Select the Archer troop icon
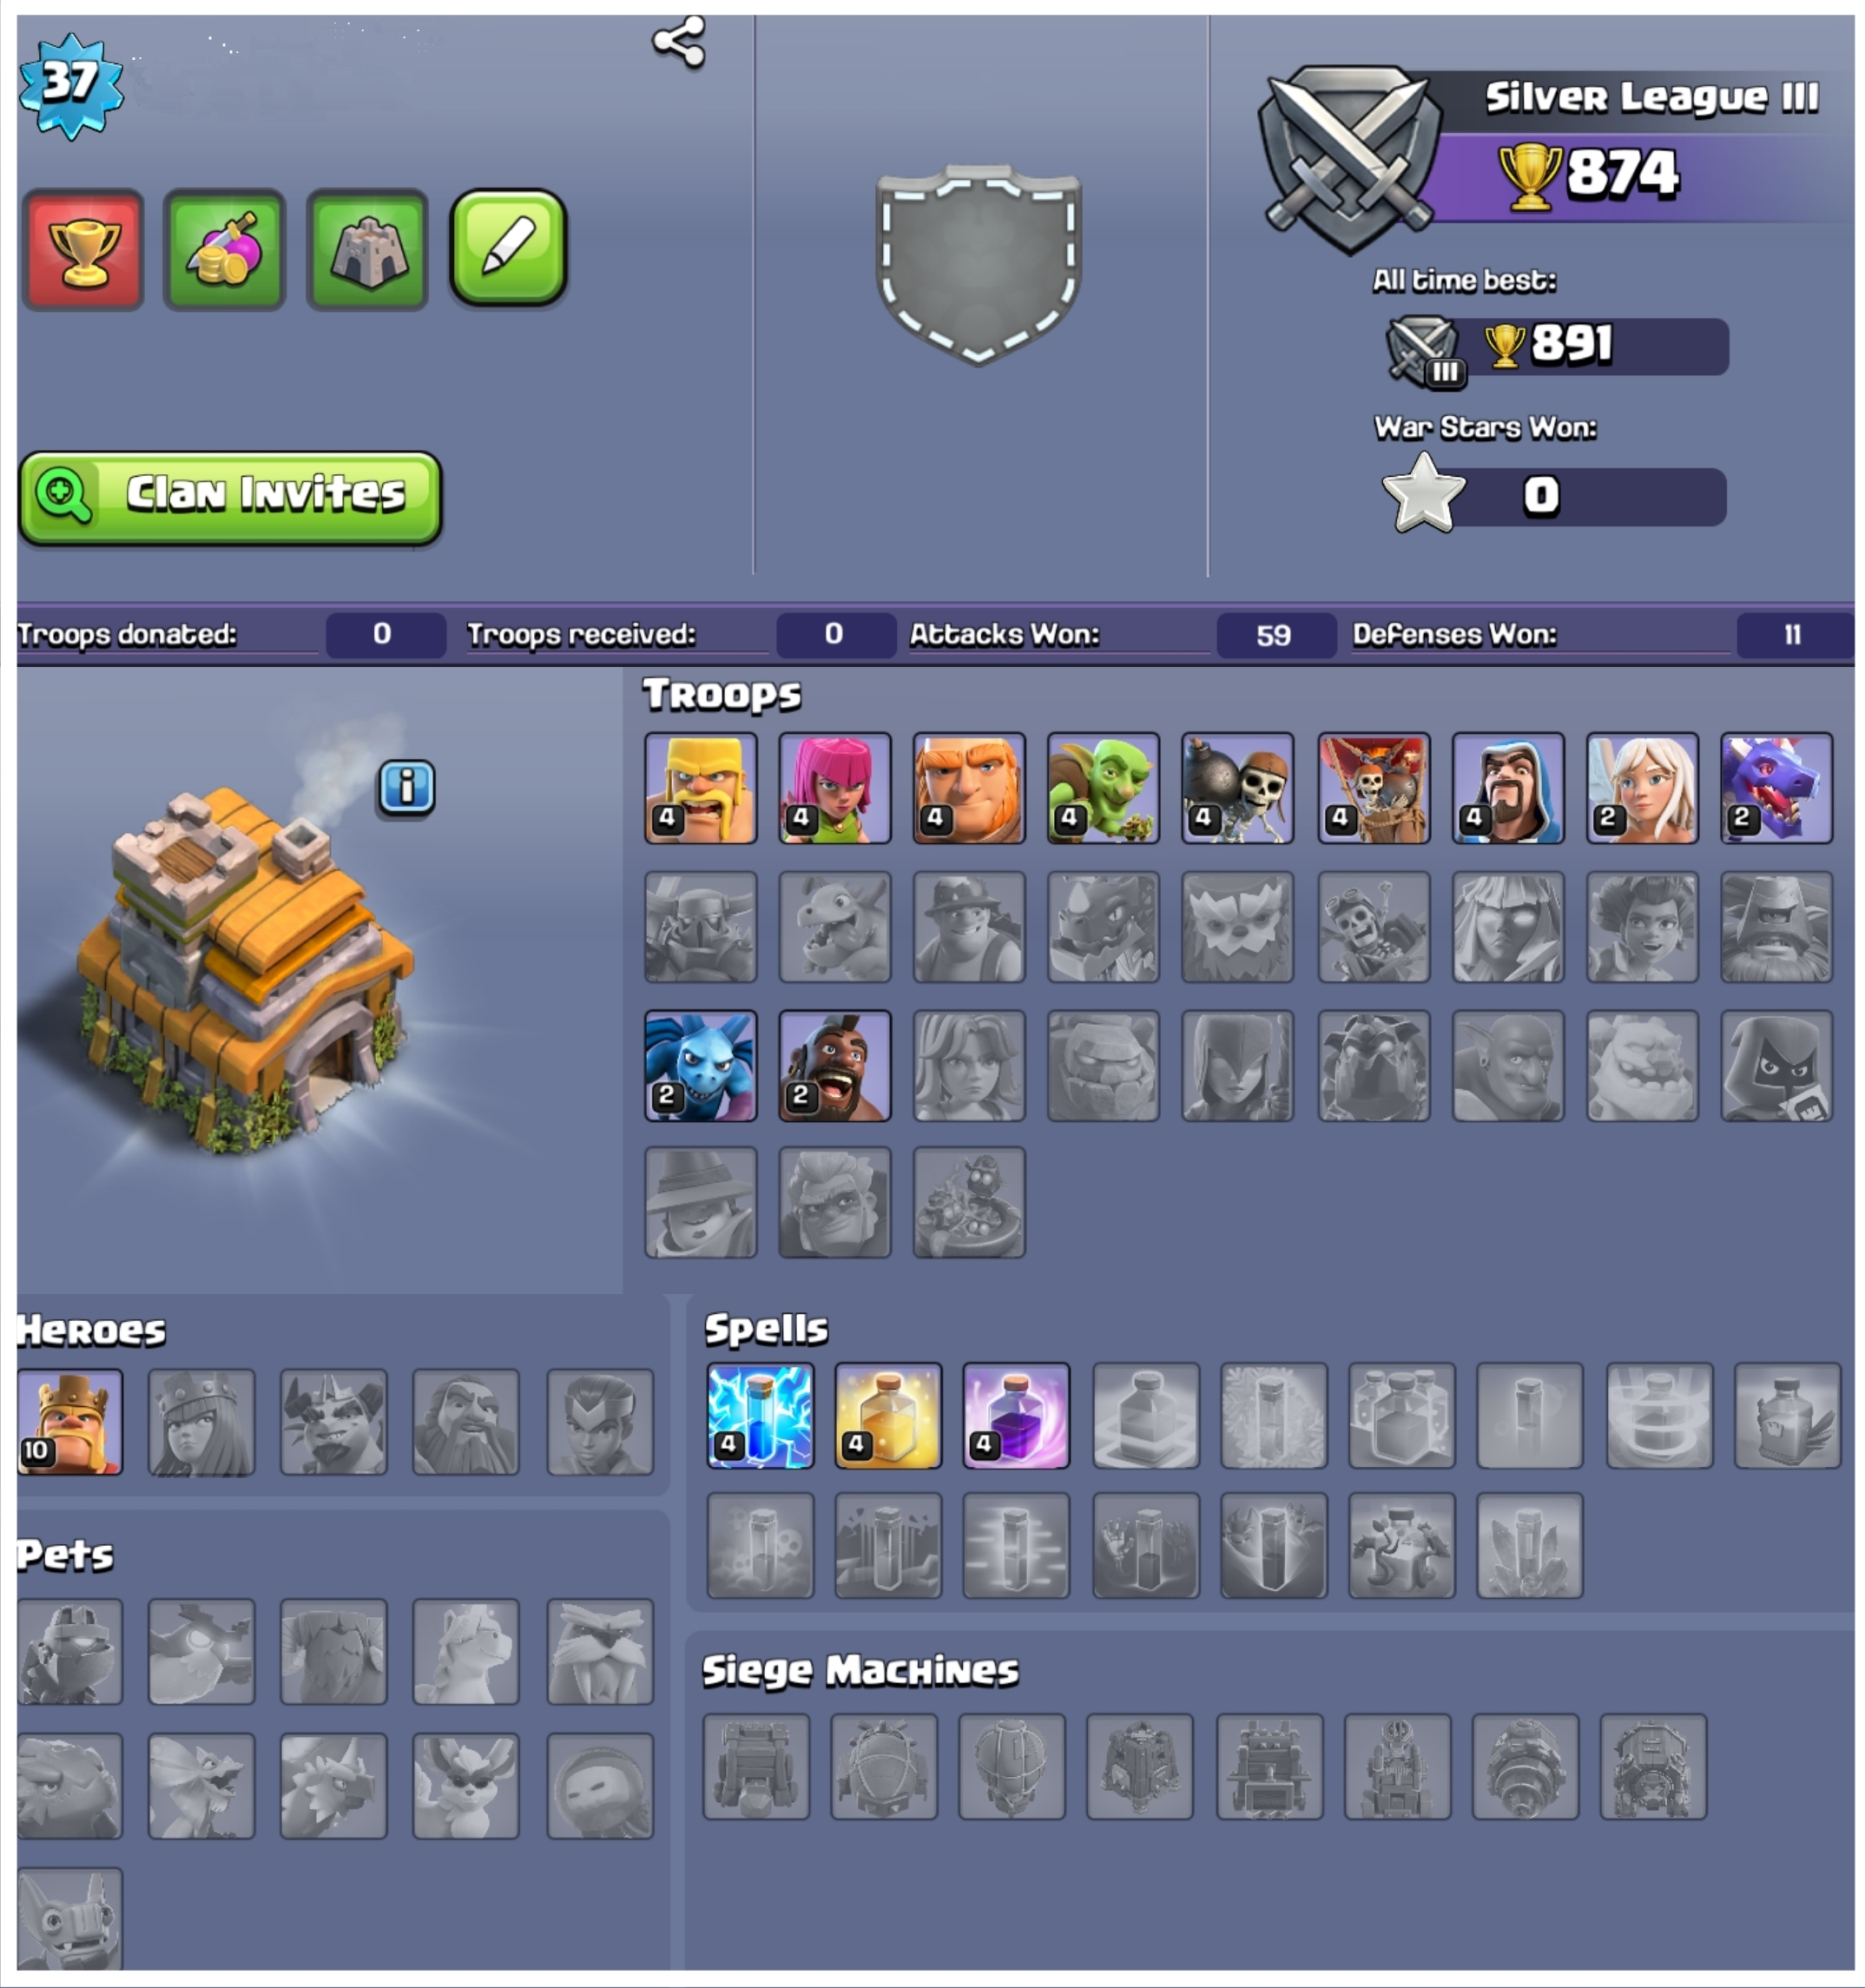Viewport: 1865px width, 1988px height. pos(834,788)
